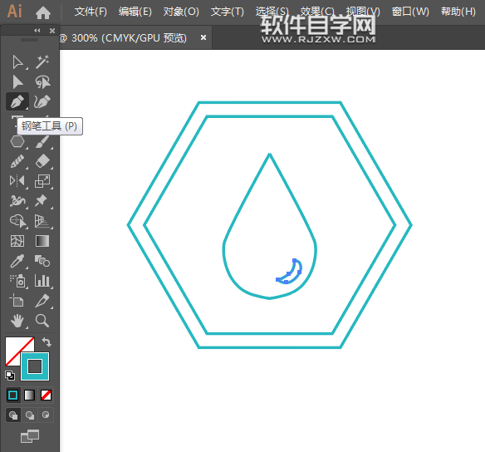Select the Curvature tool
The width and height of the screenshot is (485, 452).
coord(42,101)
